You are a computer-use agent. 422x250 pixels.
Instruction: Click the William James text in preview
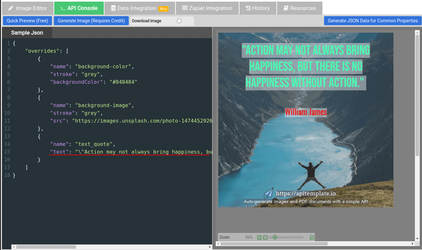[x=306, y=112]
